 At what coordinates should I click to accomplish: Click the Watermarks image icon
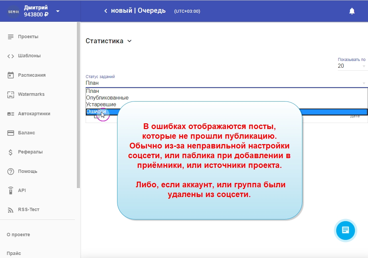11,94
